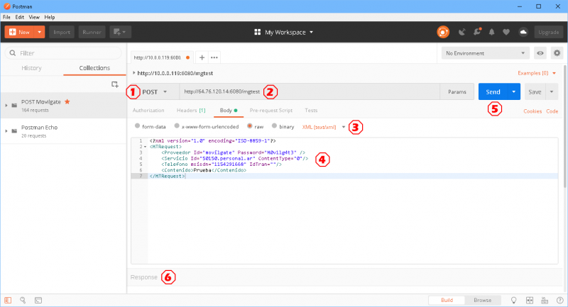Click the Params button
The image size is (568, 307).
point(457,92)
